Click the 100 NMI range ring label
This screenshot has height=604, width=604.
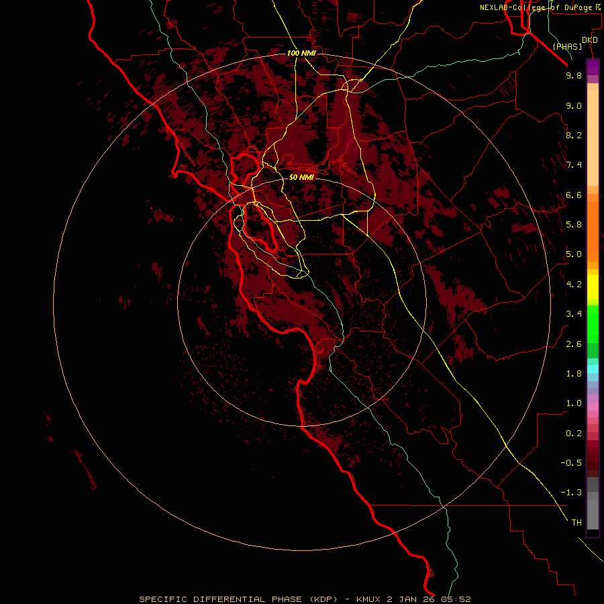coord(301,53)
